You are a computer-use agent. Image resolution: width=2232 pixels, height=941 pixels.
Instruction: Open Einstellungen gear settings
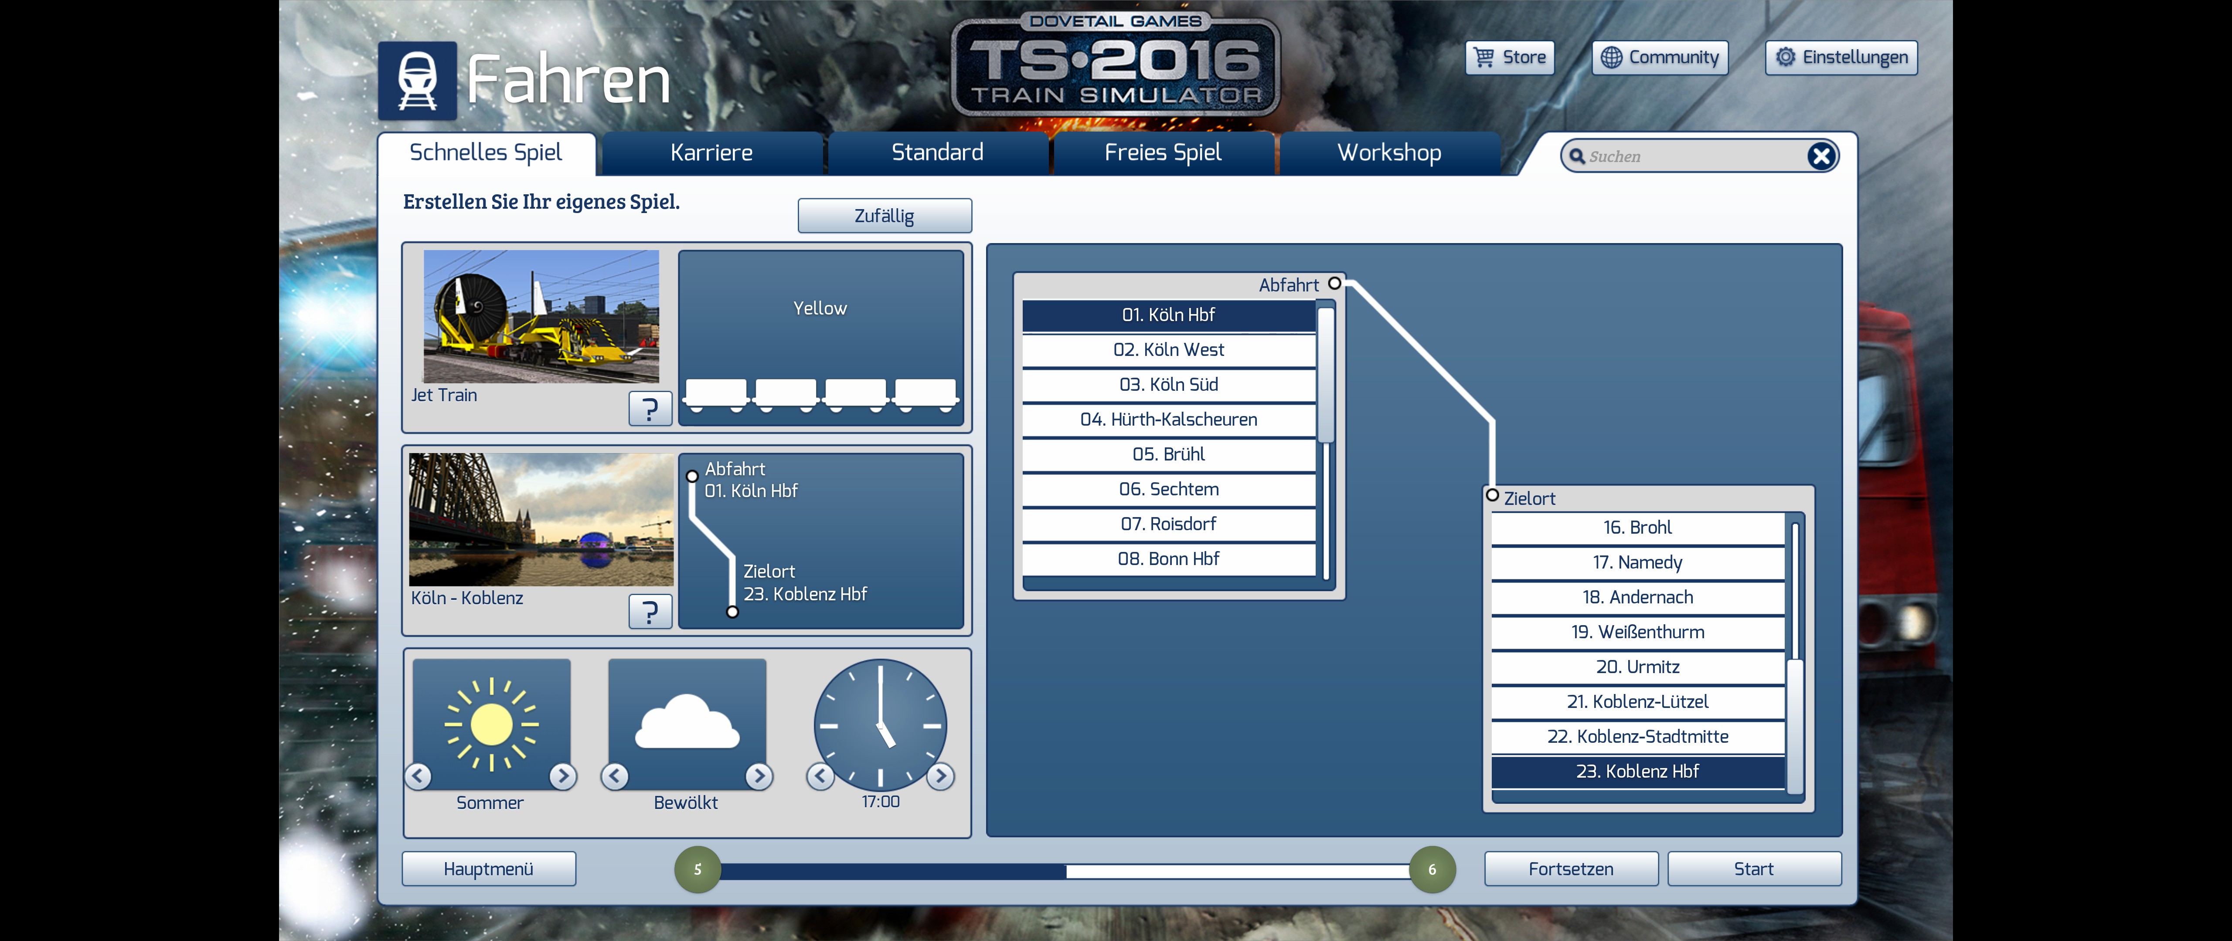(x=1841, y=58)
